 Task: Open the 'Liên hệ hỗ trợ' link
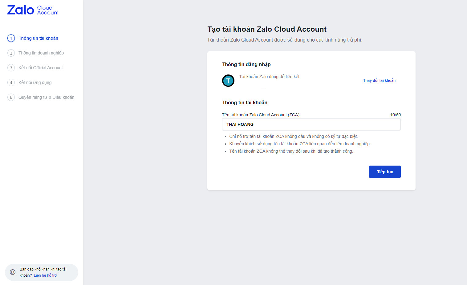[45, 275]
